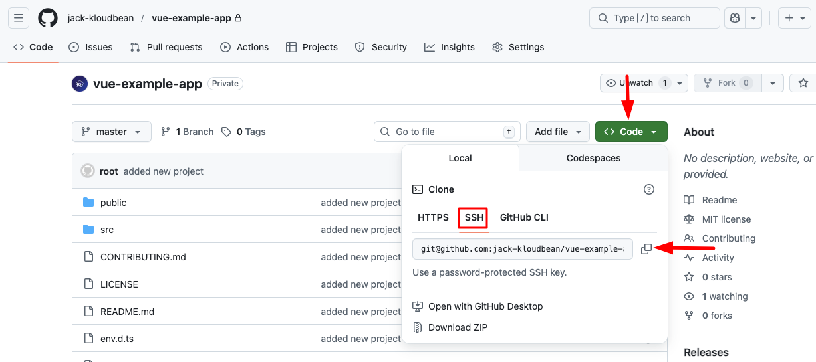Go to jack-kloudbean profile link
This screenshot has height=362, width=816.
(x=101, y=18)
